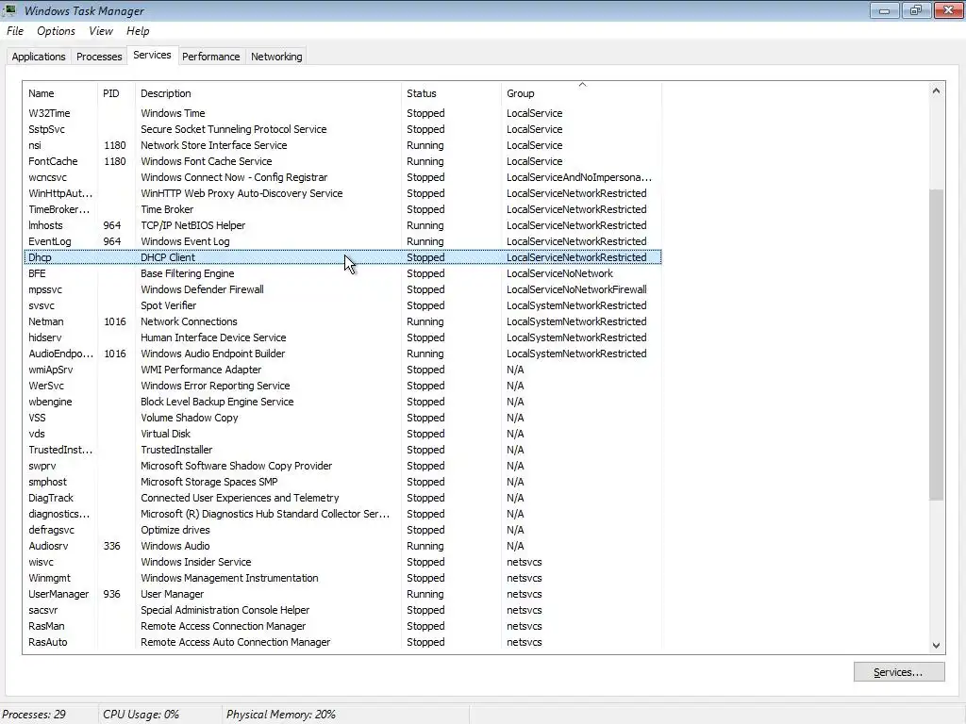The image size is (966, 724).
Task: Select the wmiApSrv service row
Action: point(342,370)
